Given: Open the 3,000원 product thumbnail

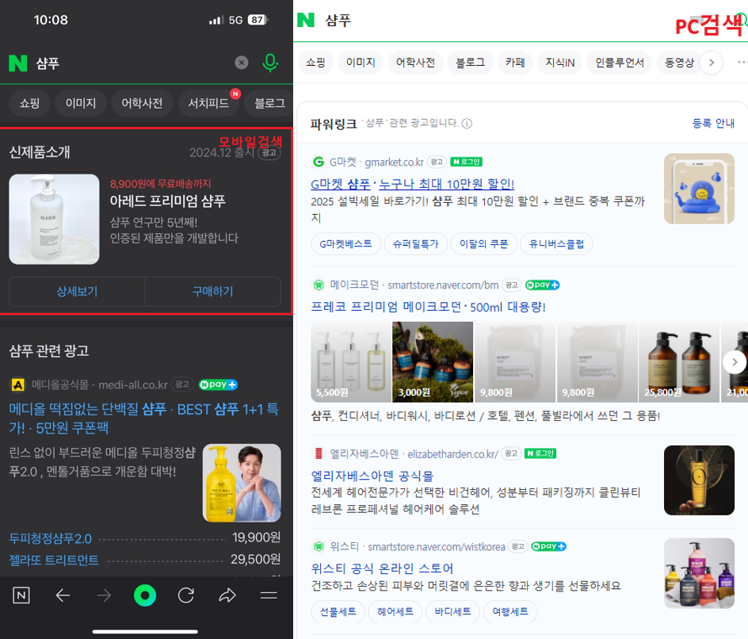Looking at the screenshot, I should pos(433,362).
